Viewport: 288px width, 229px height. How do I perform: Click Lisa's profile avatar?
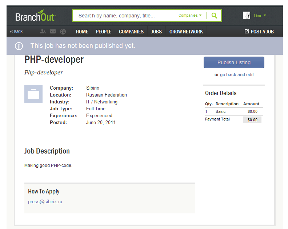247,15
